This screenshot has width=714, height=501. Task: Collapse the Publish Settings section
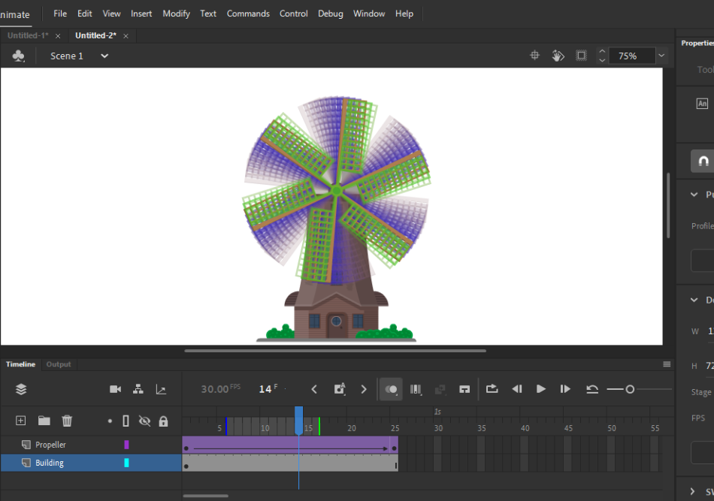[694, 195]
